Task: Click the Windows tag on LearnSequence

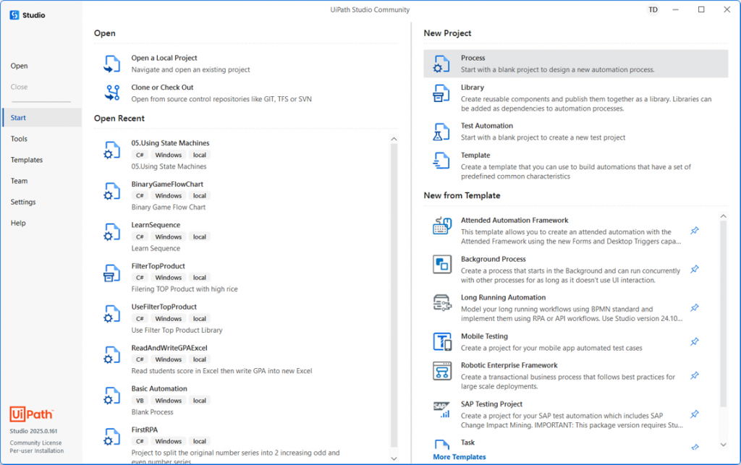Action: 168,236
